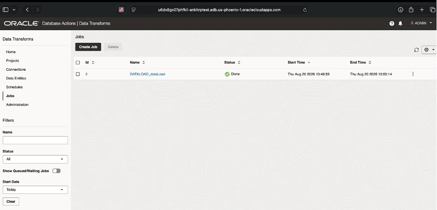This screenshot has width=437, height=210.
Task: Sort by Start Time column arrow
Action: 309,63
